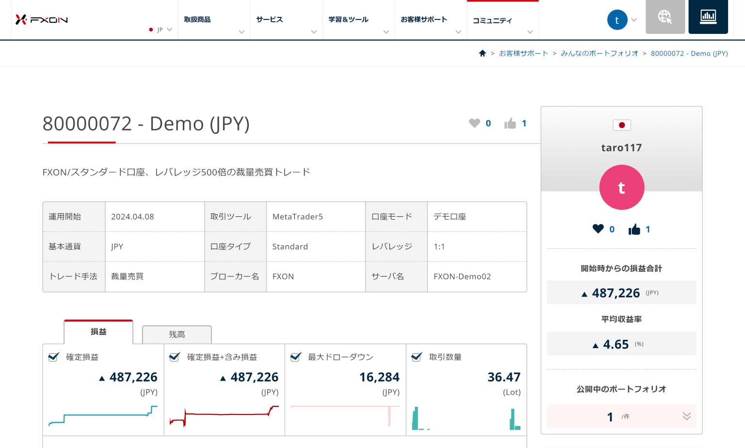The height and width of the screenshot is (448, 745).
Task: Click the 2024.04.08 start date cell
Action: (x=155, y=217)
